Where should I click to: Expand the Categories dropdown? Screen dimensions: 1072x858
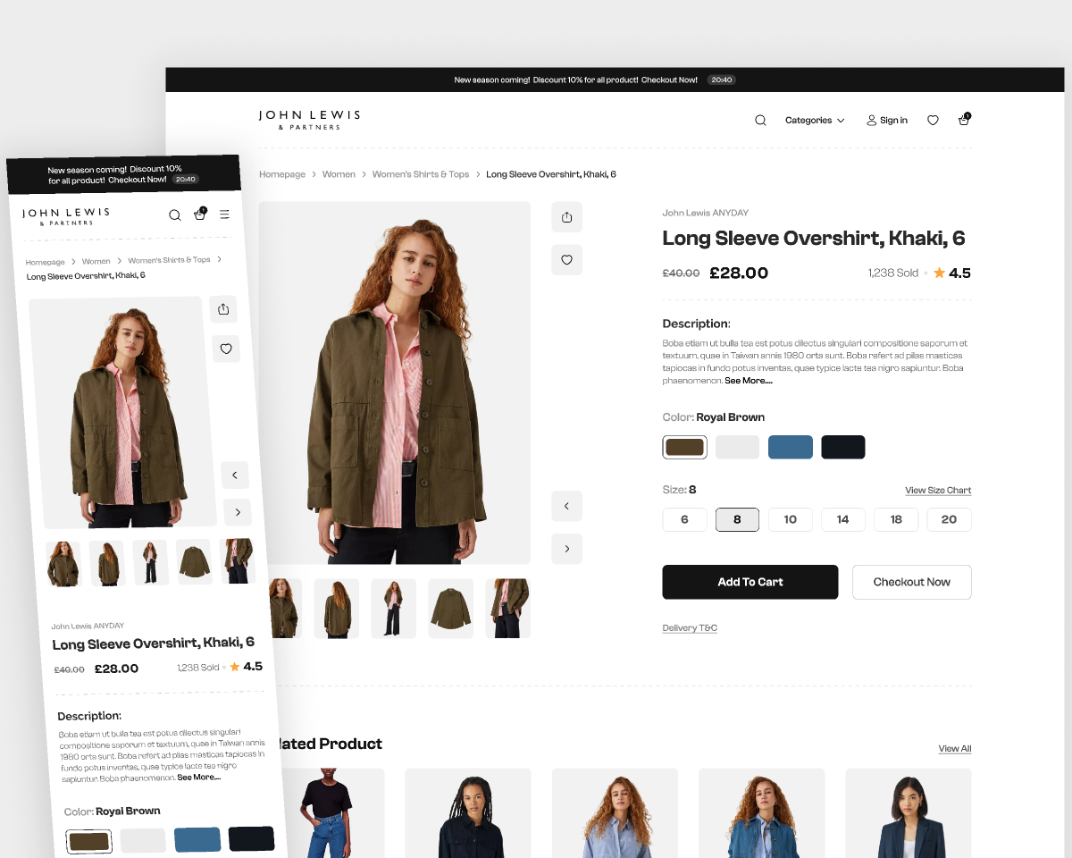tap(814, 121)
